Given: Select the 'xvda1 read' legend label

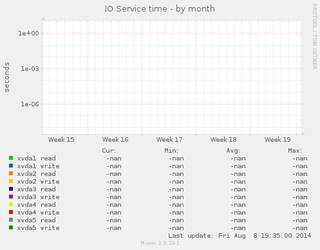Looking at the screenshot, I should point(37,159).
